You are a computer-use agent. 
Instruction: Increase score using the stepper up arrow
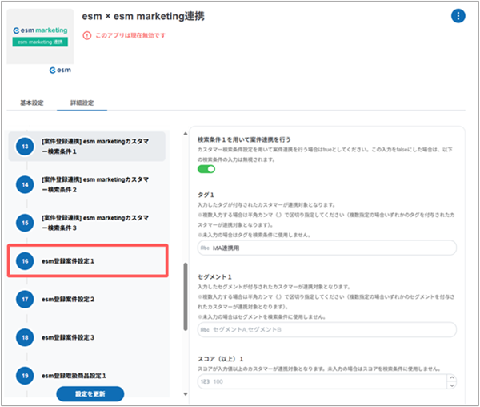[450, 379]
